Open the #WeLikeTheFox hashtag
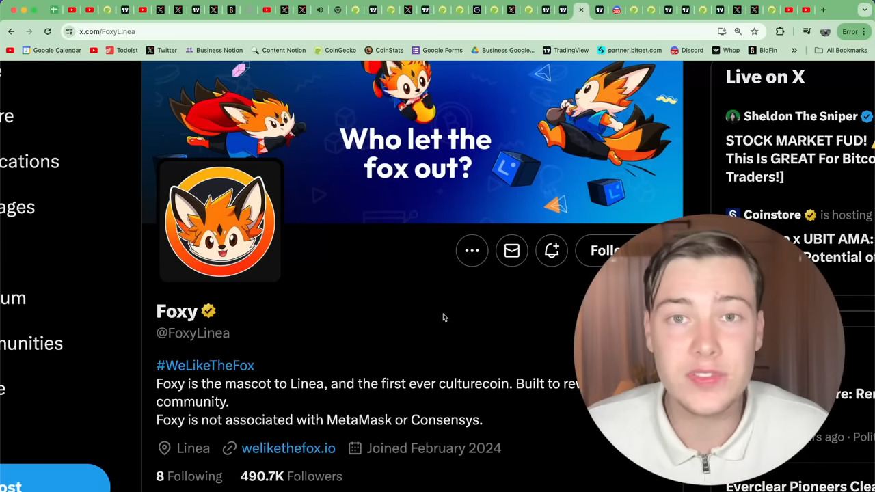The width and height of the screenshot is (875, 492). coord(205,366)
